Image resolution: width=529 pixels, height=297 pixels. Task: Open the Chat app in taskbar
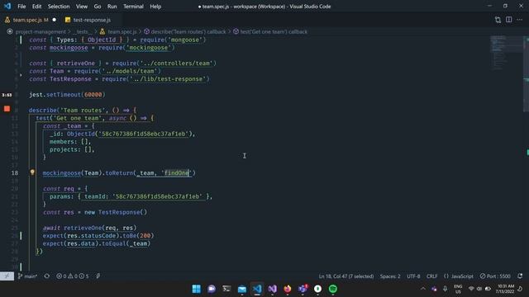point(212,289)
